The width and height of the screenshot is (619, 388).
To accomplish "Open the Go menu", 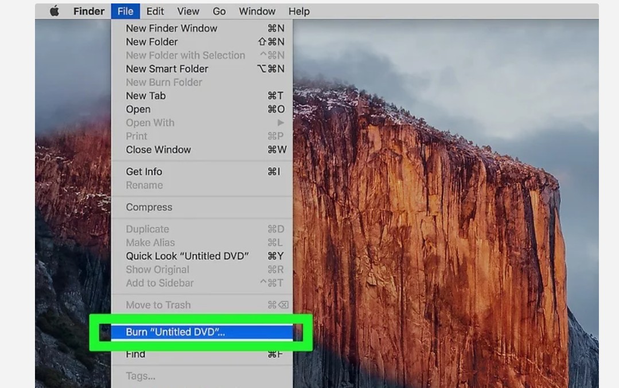I will pyautogui.click(x=219, y=11).
